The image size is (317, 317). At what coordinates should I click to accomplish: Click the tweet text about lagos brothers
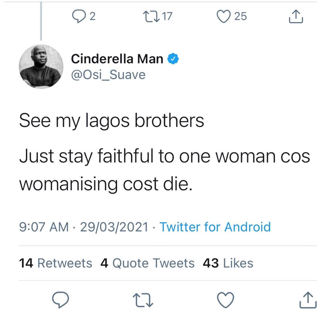click(x=165, y=152)
